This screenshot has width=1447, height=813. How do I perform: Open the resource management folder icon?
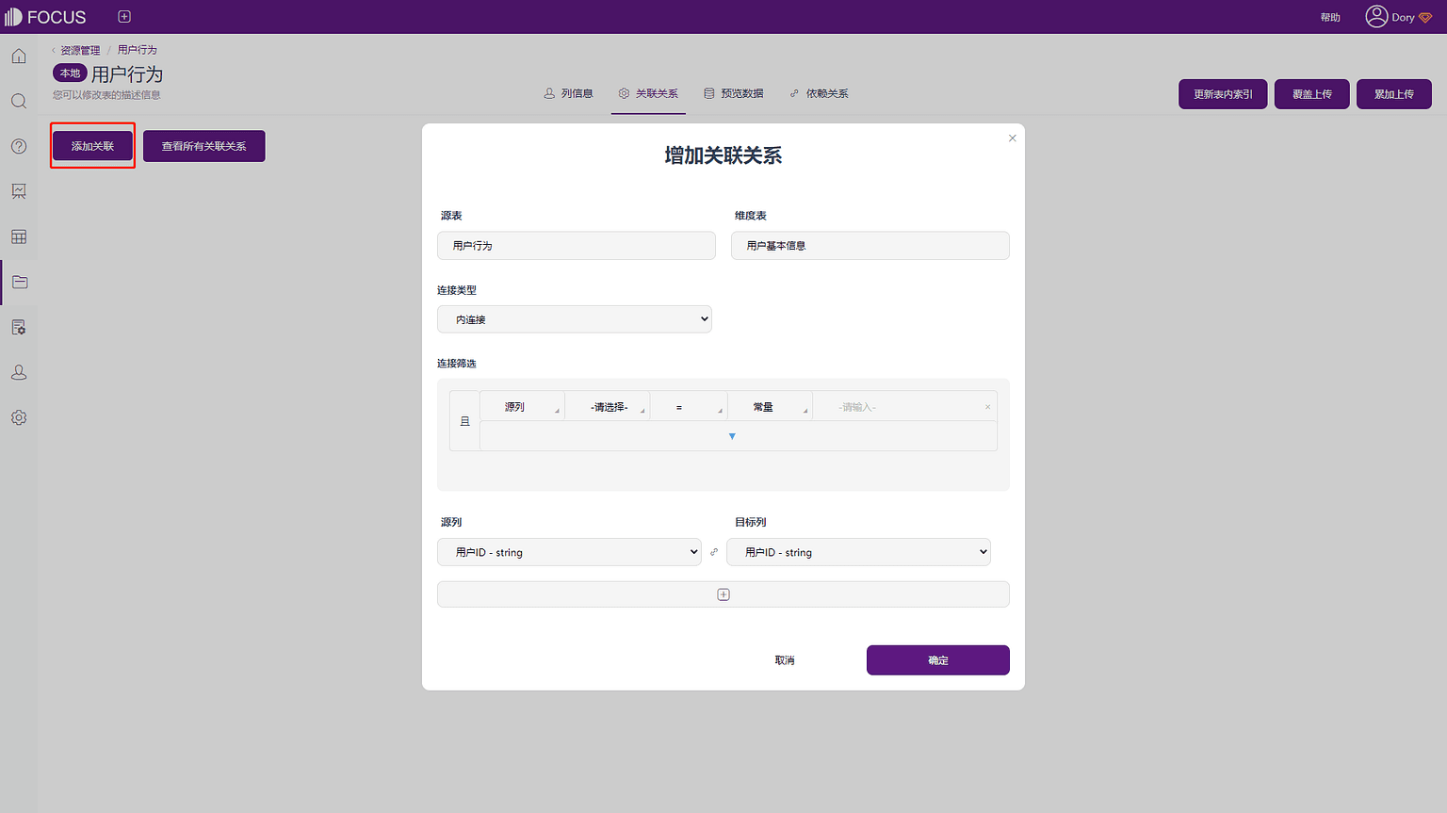coord(19,282)
